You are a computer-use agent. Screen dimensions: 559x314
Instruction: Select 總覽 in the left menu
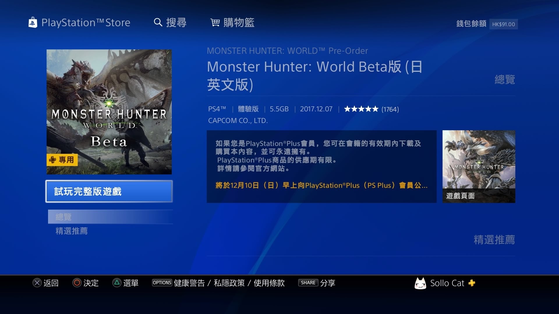[x=110, y=217]
